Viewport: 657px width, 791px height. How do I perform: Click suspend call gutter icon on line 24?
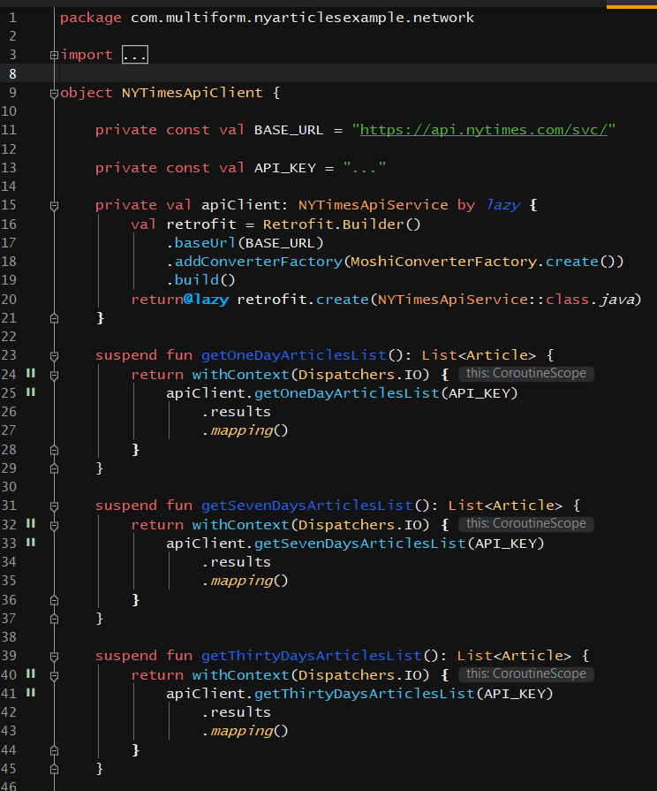point(31,373)
